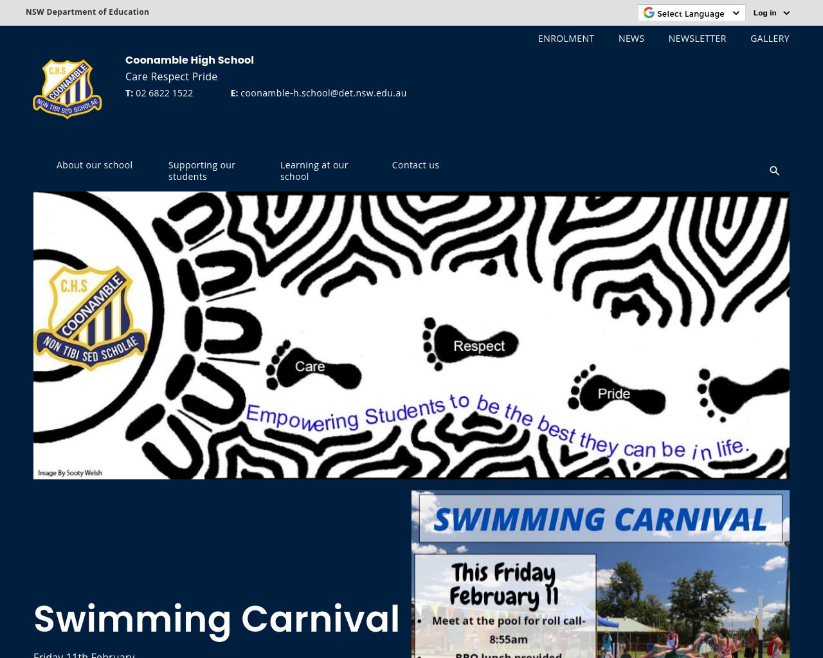Go to the News section
Screen dimensions: 823x658
tap(631, 39)
